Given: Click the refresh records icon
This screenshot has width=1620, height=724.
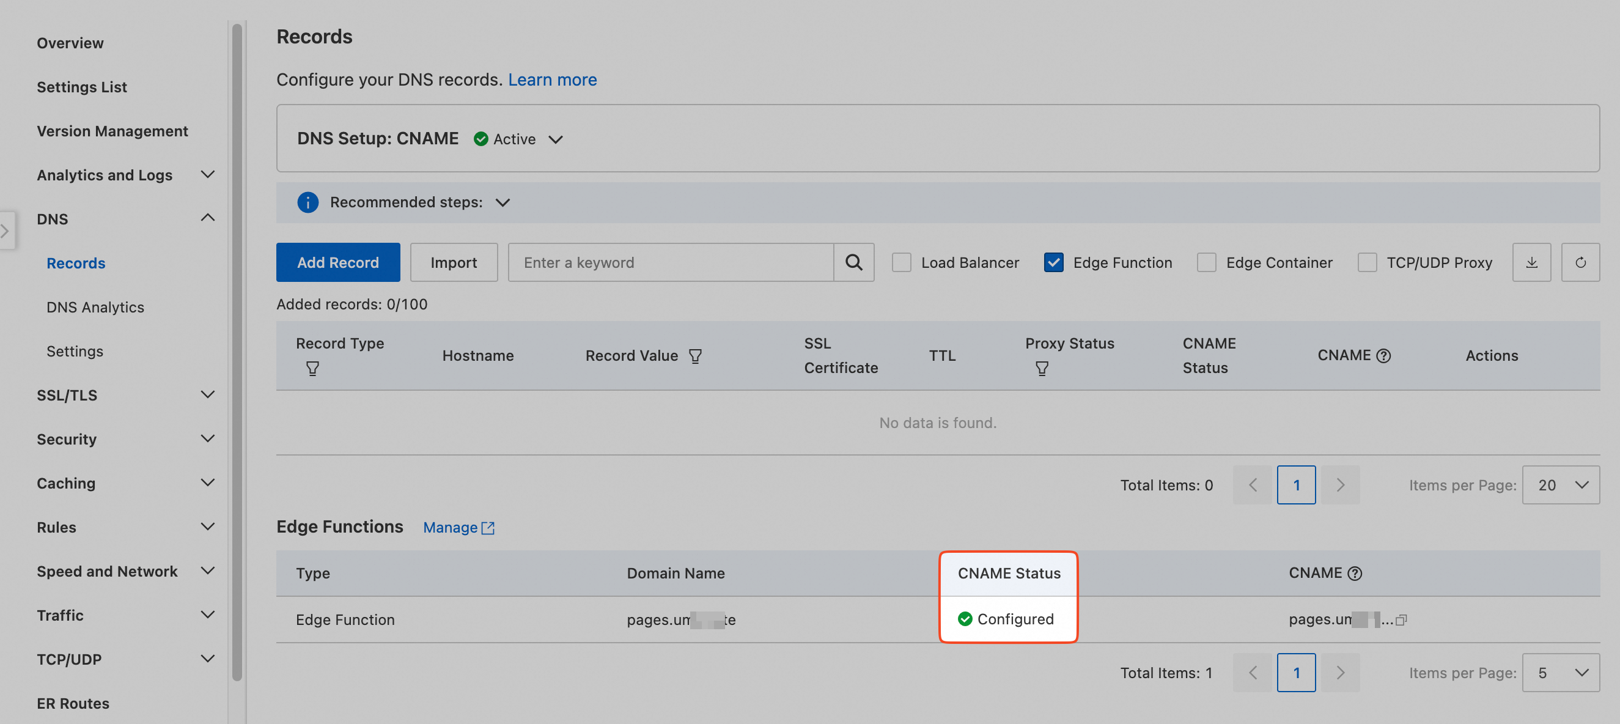Looking at the screenshot, I should pos(1580,262).
